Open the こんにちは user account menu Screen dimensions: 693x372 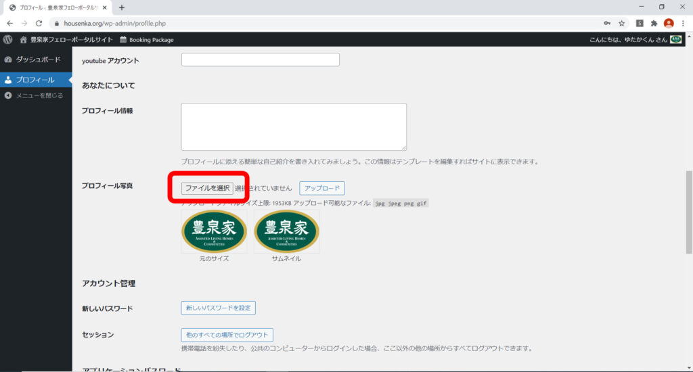coord(635,40)
